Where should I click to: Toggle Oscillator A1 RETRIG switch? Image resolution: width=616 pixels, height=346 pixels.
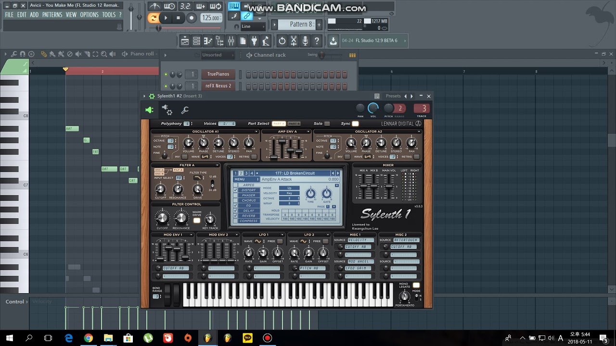(x=254, y=157)
